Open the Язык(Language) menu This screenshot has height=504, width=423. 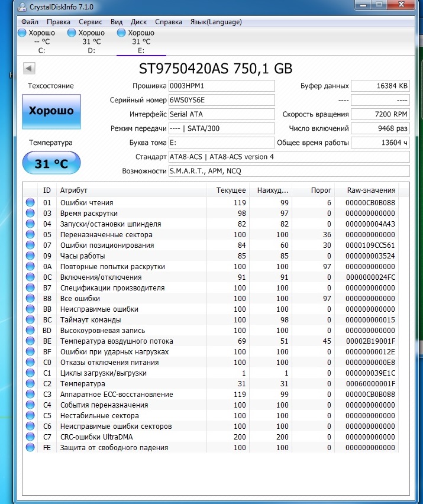(215, 22)
